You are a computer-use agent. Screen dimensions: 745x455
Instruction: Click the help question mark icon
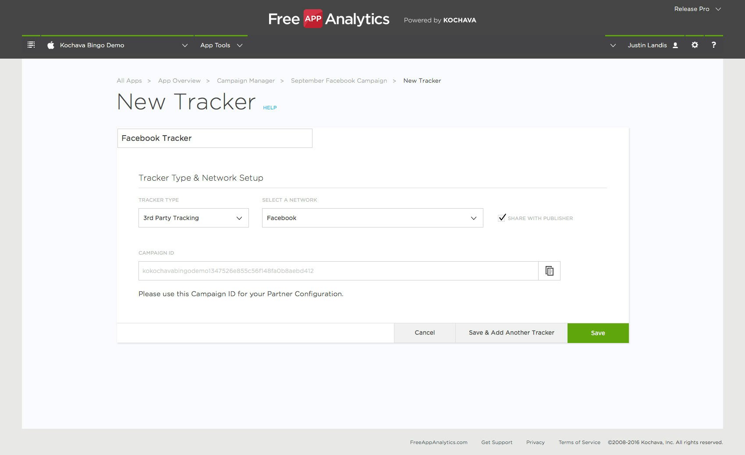(x=713, y=45)
